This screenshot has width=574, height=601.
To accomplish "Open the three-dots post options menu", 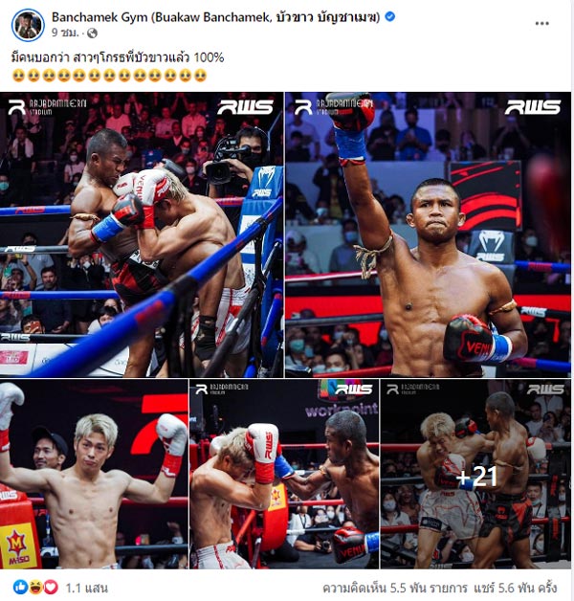I will [541, 24].
